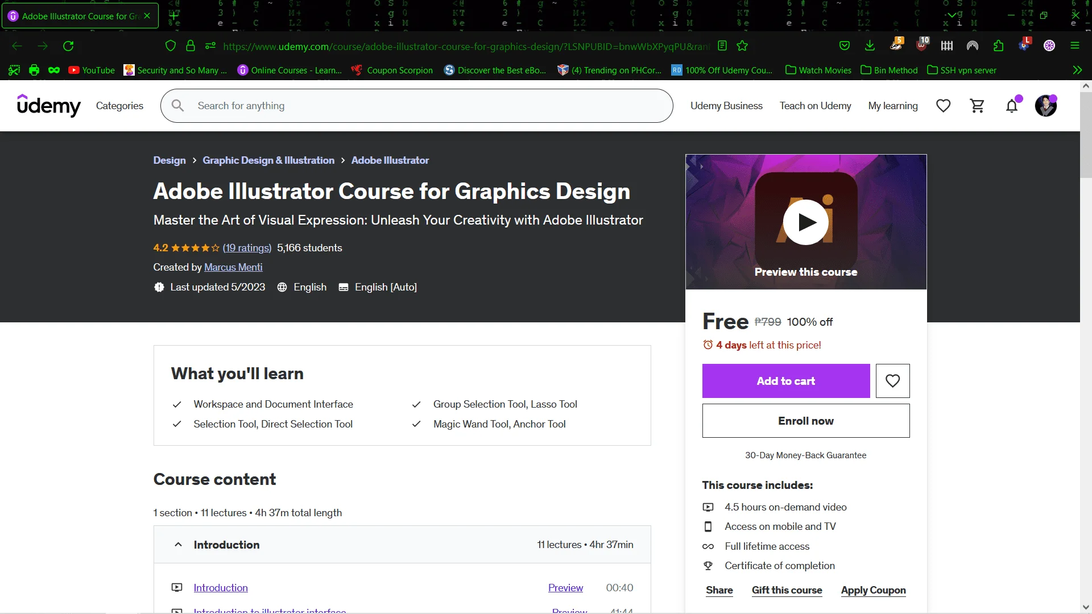Open the Introduction lecture link

[221, 588]
